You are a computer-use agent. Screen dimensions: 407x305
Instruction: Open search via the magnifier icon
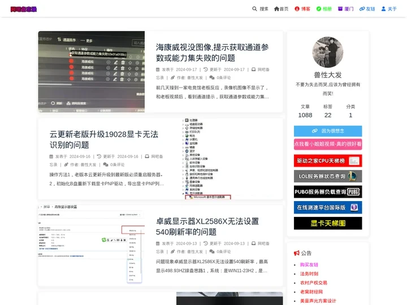(x=254, y=9)
